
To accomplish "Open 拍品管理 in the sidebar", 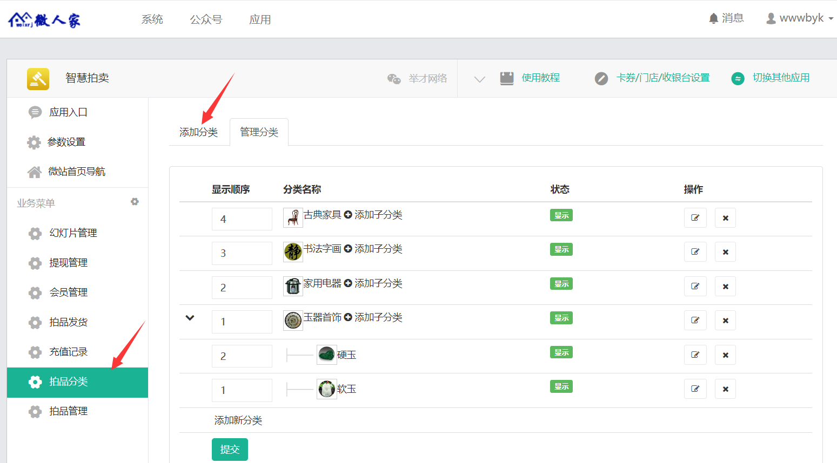I will pos(68,411).
